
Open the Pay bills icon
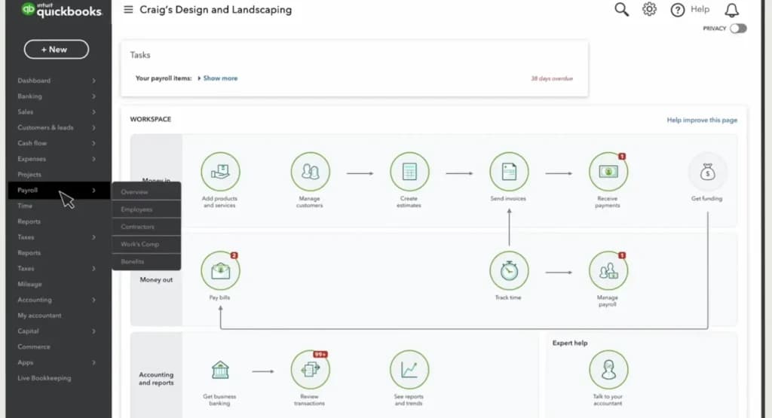coord(220,271)
